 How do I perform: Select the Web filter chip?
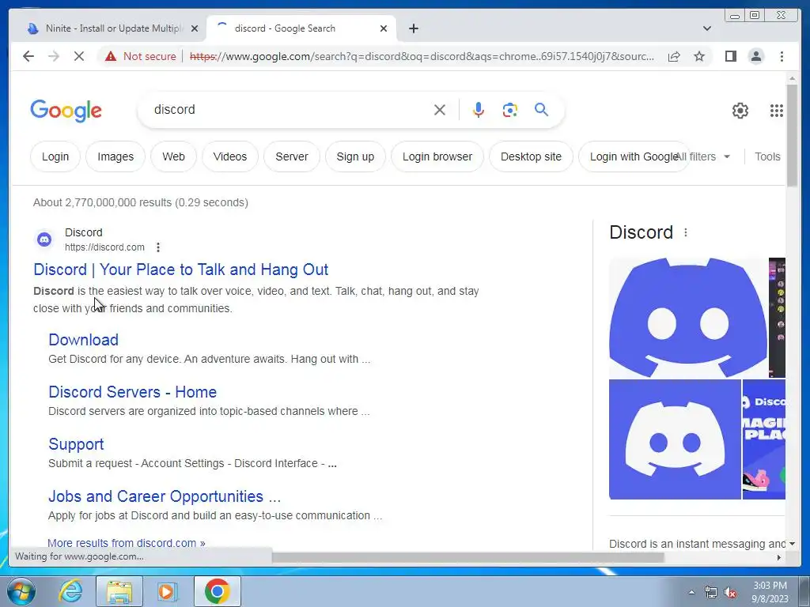click(x=173, y=156)
